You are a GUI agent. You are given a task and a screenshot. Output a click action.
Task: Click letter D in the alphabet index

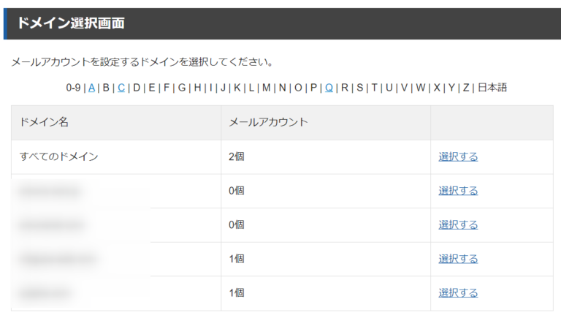pyautogui.click(x=137, y=88)
